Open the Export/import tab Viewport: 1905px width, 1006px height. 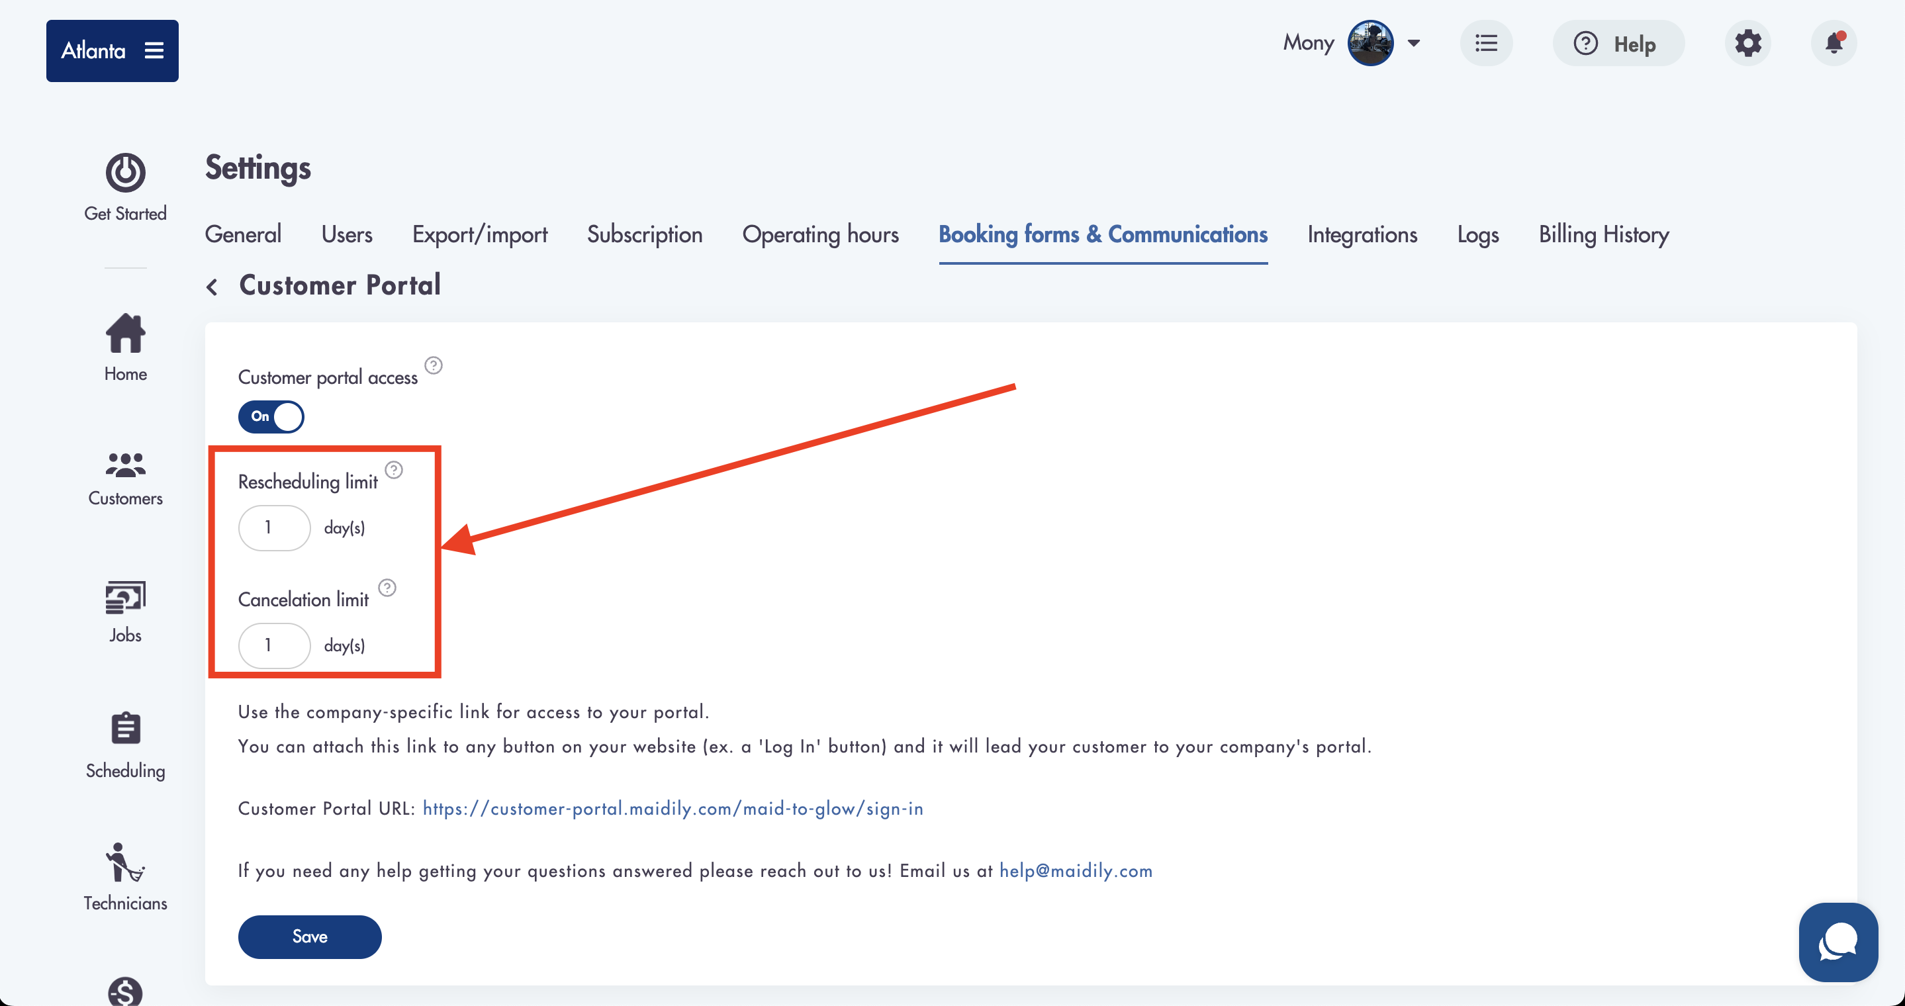pos(480,234)
